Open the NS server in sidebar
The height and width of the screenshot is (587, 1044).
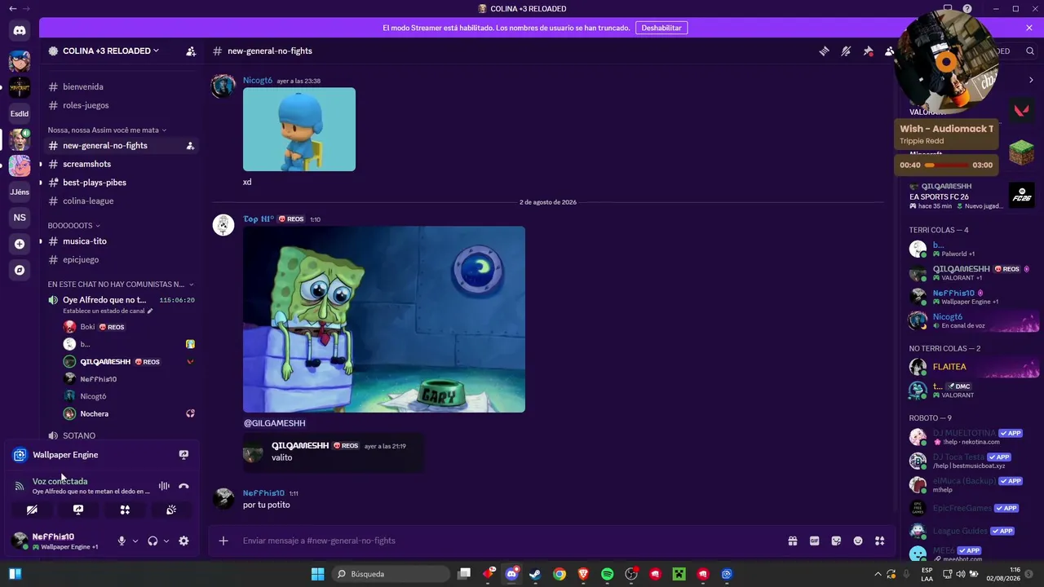coord(20,218)
